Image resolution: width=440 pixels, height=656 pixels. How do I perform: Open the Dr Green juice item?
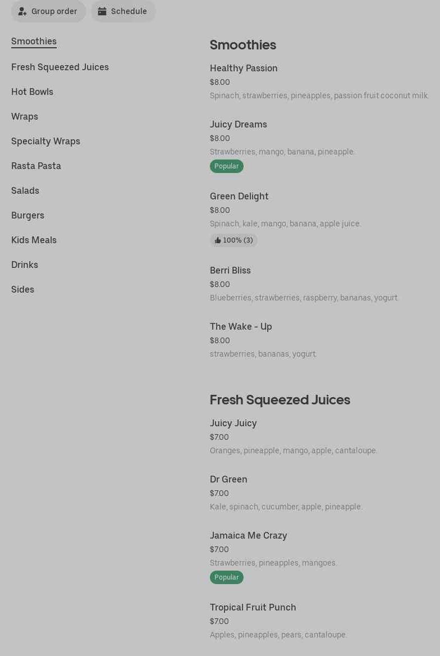(228, 480)
